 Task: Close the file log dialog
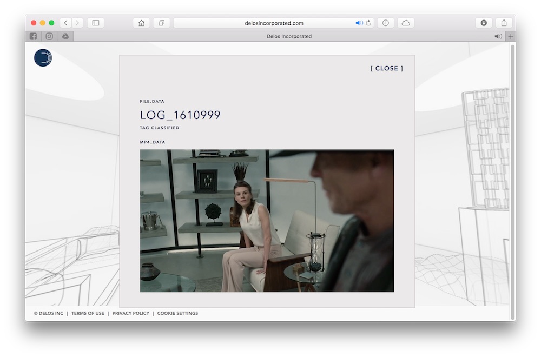point(387,68)
